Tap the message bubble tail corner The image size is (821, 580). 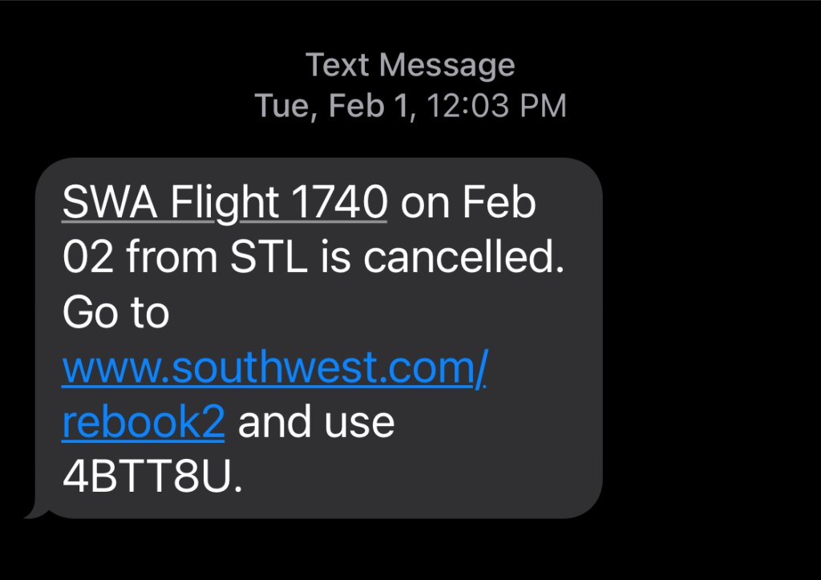pyautogui.click(x=34, y=512)
